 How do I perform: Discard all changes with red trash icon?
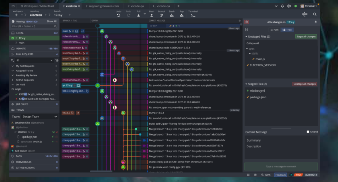(247, 22)
